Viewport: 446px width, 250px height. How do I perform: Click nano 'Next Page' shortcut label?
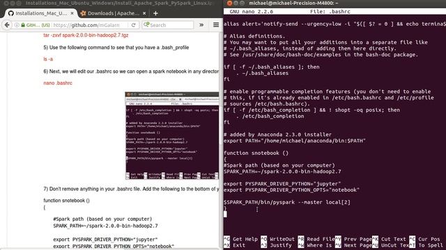click(x=357, y=245)
